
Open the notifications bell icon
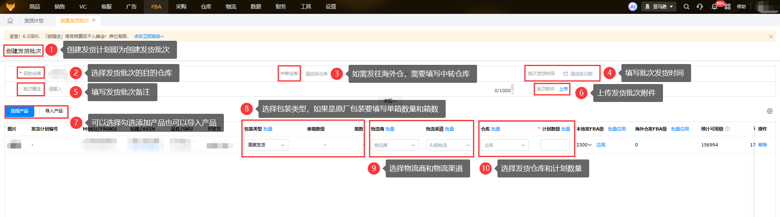pyautogui.click(x=714, y=7)
